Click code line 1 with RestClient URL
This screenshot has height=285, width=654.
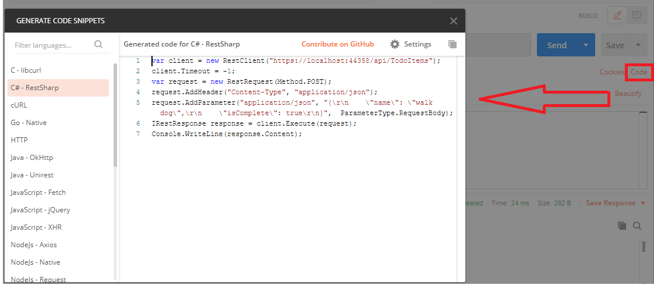pyautogui.click(x=296, y=61)
